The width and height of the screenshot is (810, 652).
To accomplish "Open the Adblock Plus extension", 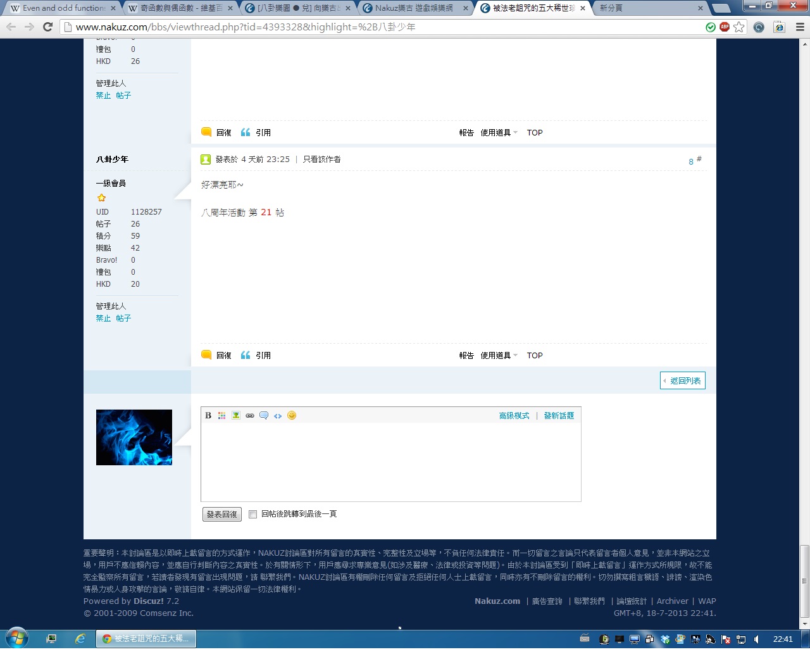I will [x=725, y=27].
